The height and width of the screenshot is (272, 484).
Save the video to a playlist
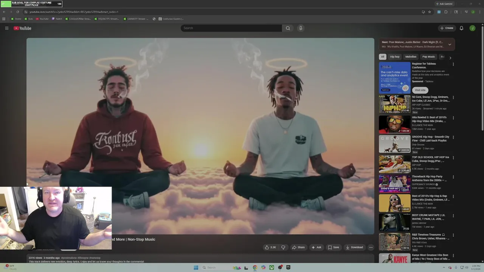tap(333, 247)
